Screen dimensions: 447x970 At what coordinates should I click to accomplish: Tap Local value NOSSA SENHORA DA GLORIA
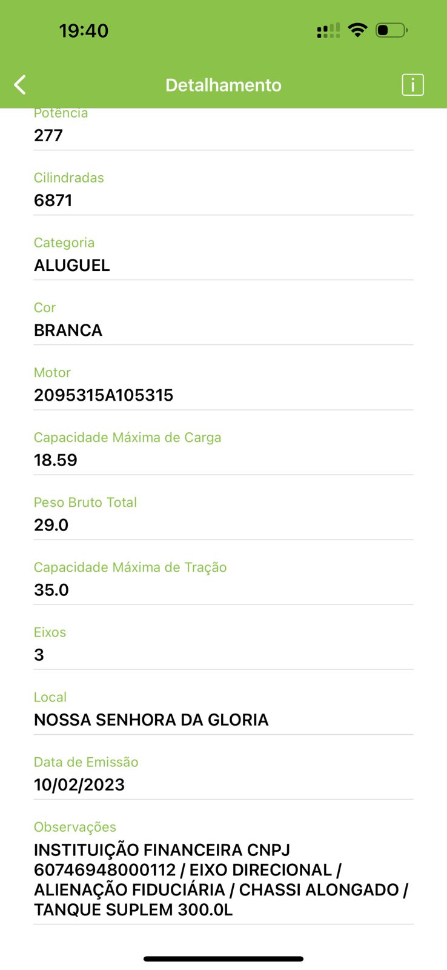click(151, 719)
